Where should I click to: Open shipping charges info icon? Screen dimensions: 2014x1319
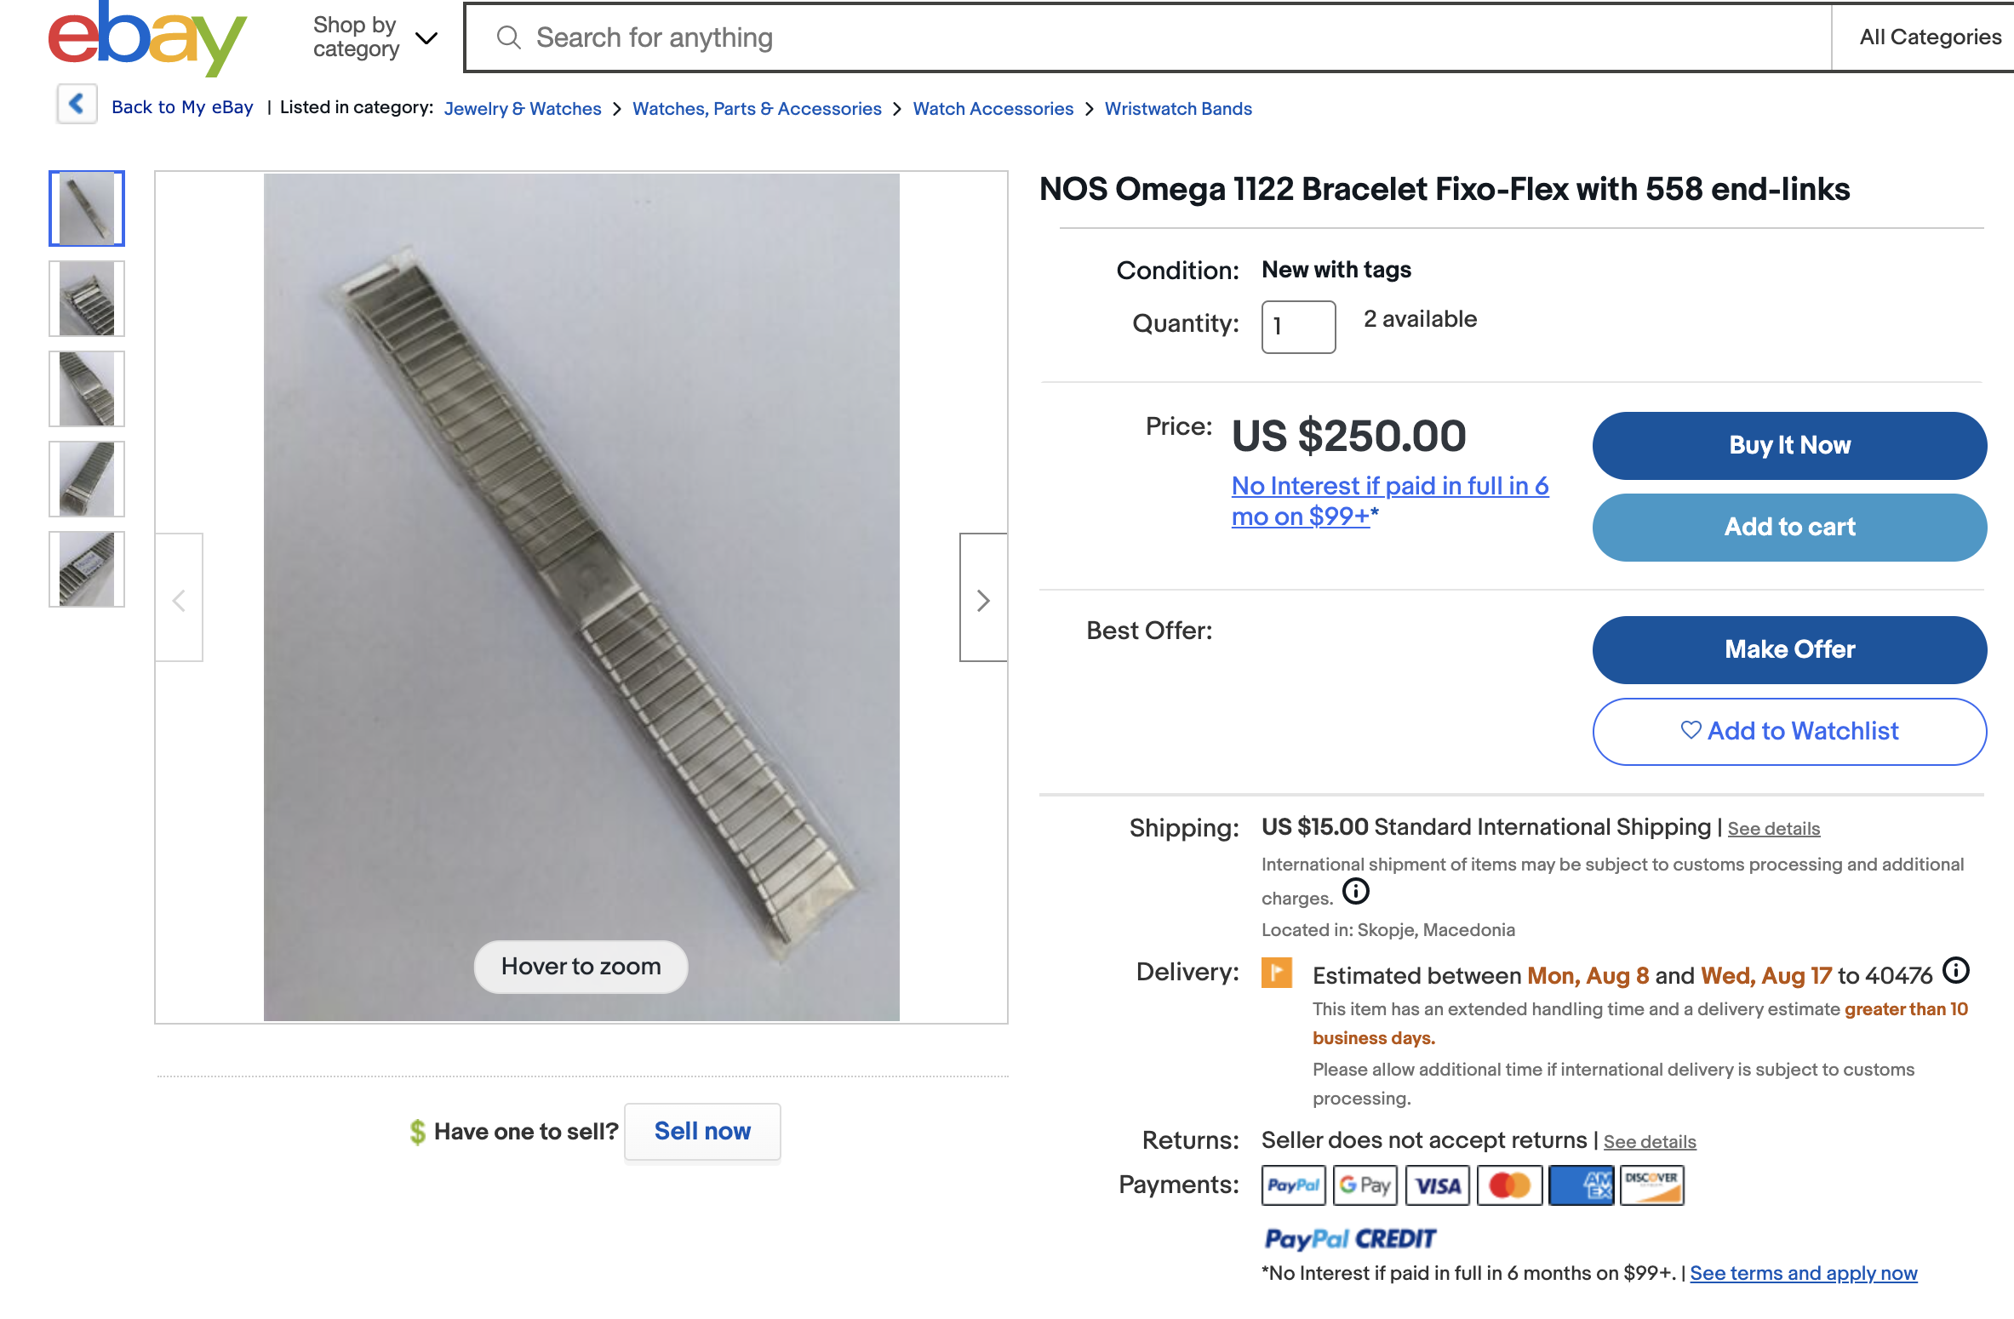[1355, 892]
